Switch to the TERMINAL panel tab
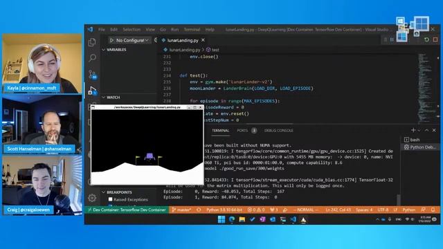This screenshot has height=249, width=443. pyautogui.click(x=220, y=131)
